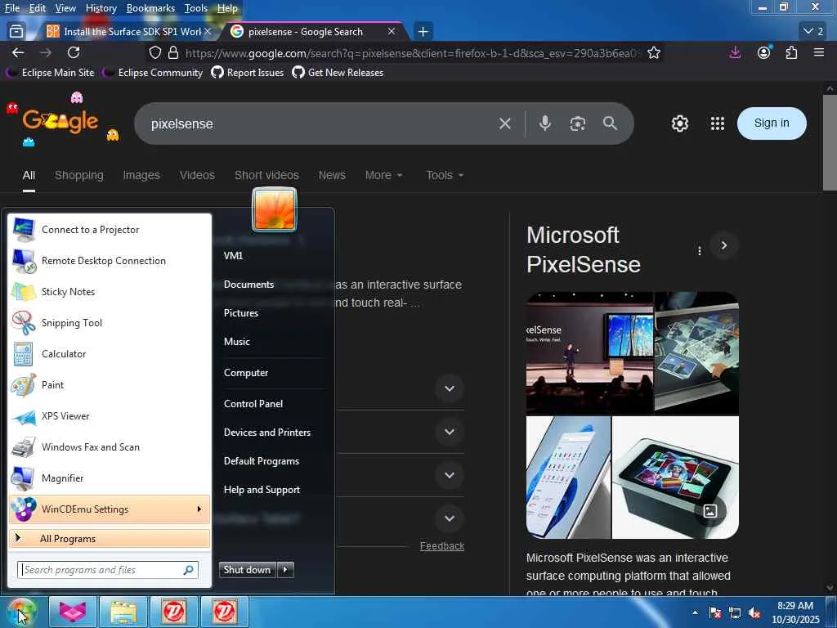Open more options for Microsoft PixelSense panel
Image resolution: width=837 pixels, height=628 pixels.
[700, 250]
